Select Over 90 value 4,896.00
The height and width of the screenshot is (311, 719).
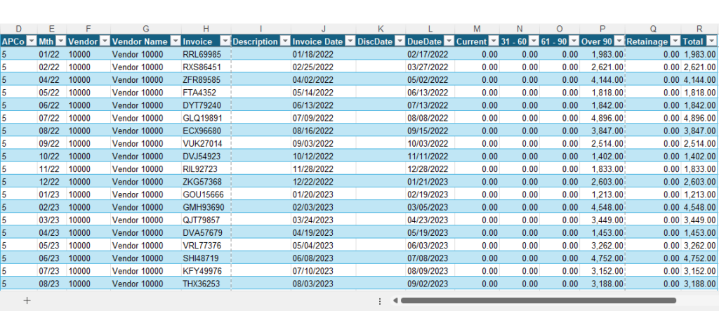tap(602, 118)
